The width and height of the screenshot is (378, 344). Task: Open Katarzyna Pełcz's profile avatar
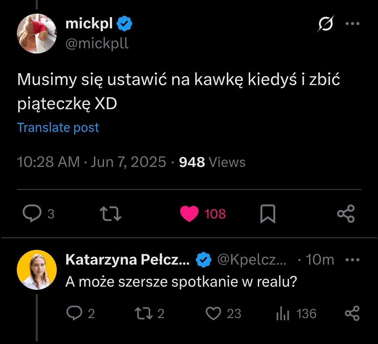37,269
